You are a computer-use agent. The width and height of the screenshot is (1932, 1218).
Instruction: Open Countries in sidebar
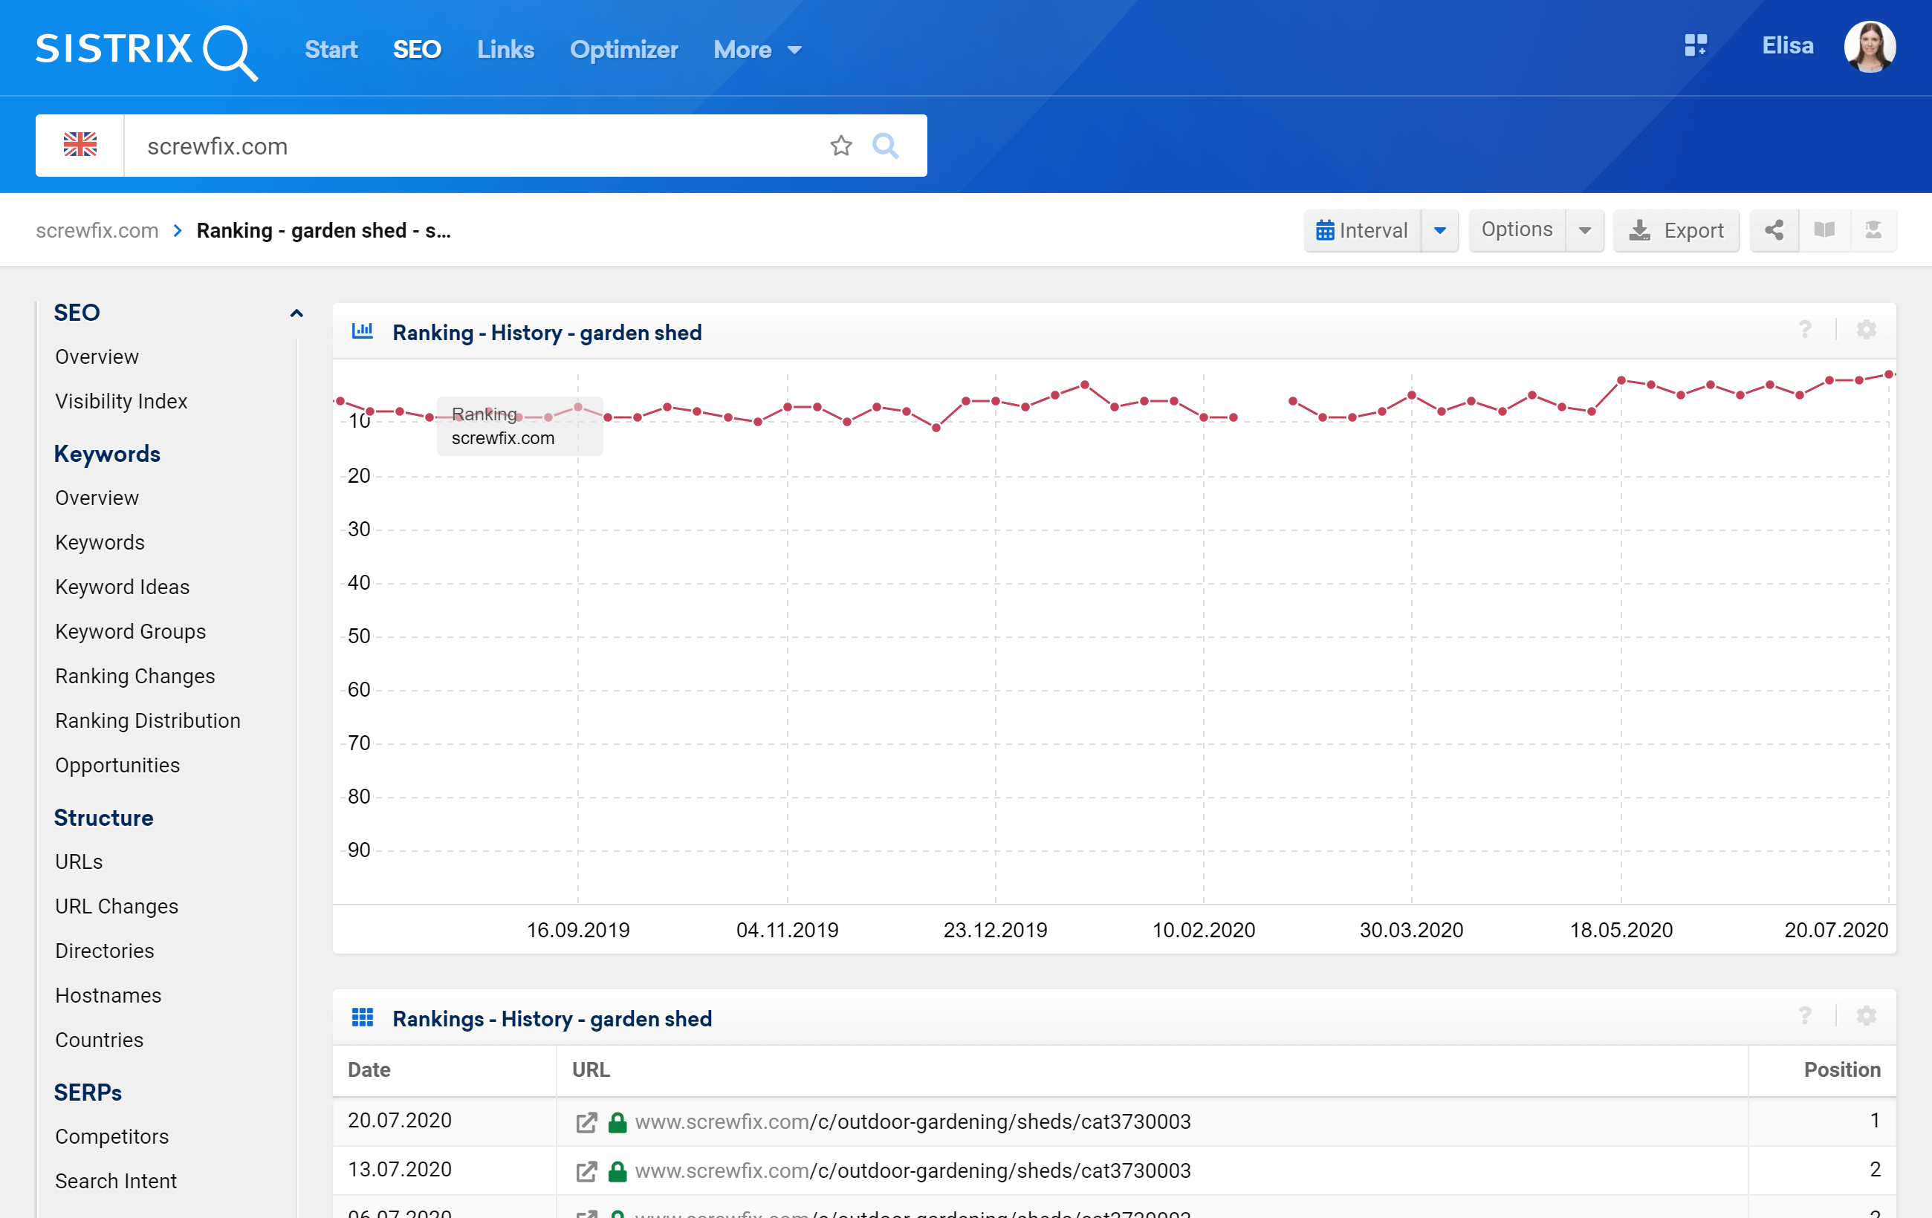(x=100, y=1040)
